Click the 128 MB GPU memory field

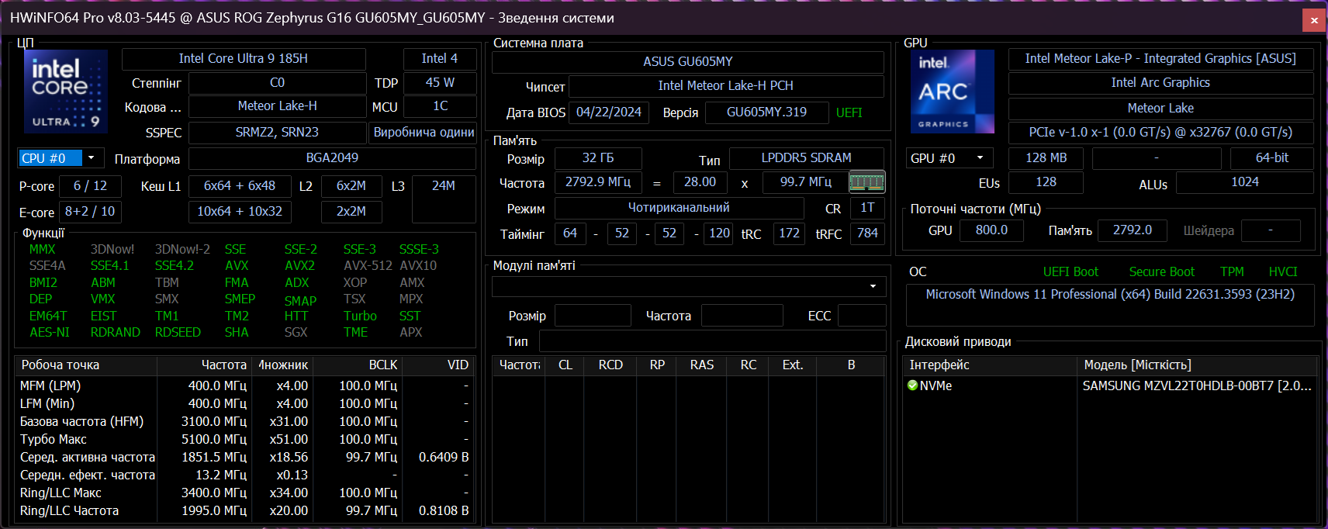(x=1046, y=158)
